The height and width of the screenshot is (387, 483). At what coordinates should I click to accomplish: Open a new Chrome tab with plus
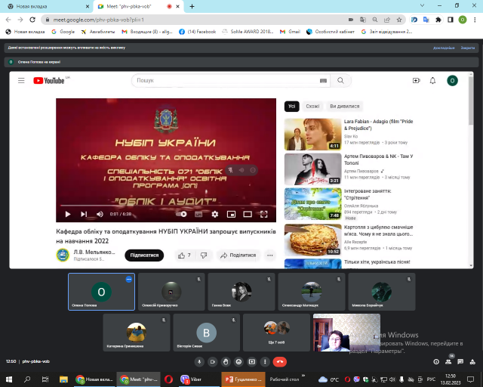[x=192, y=6]
